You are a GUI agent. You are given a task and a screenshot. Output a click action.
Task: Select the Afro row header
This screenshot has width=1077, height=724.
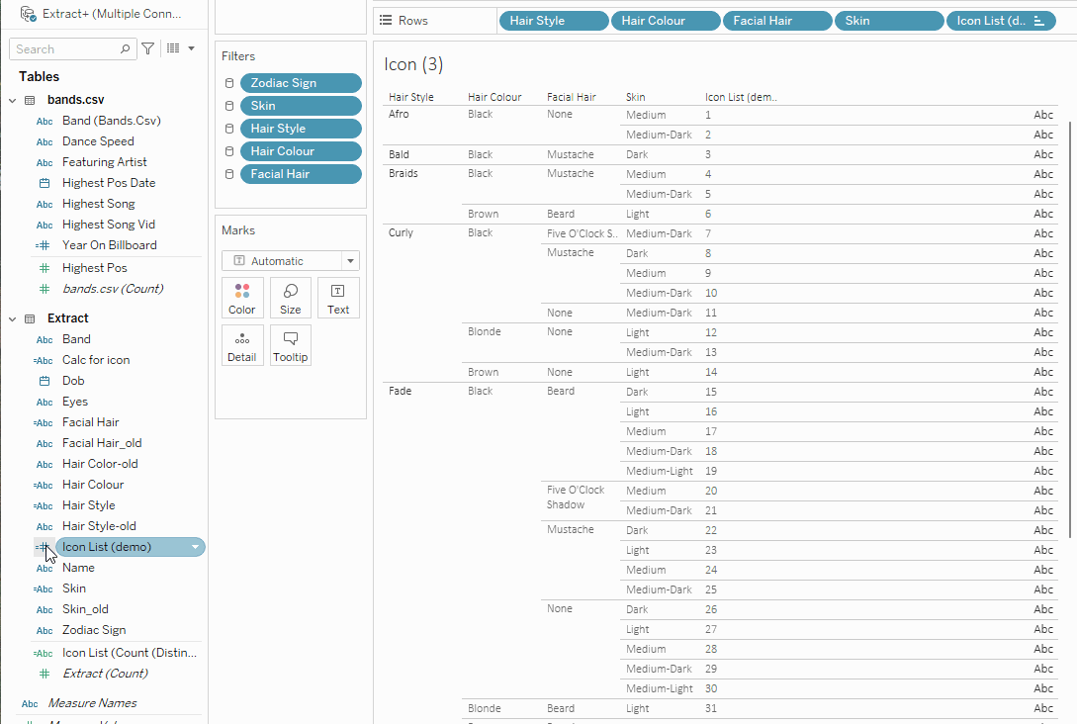pyautogui.click(x=399, y=114)
